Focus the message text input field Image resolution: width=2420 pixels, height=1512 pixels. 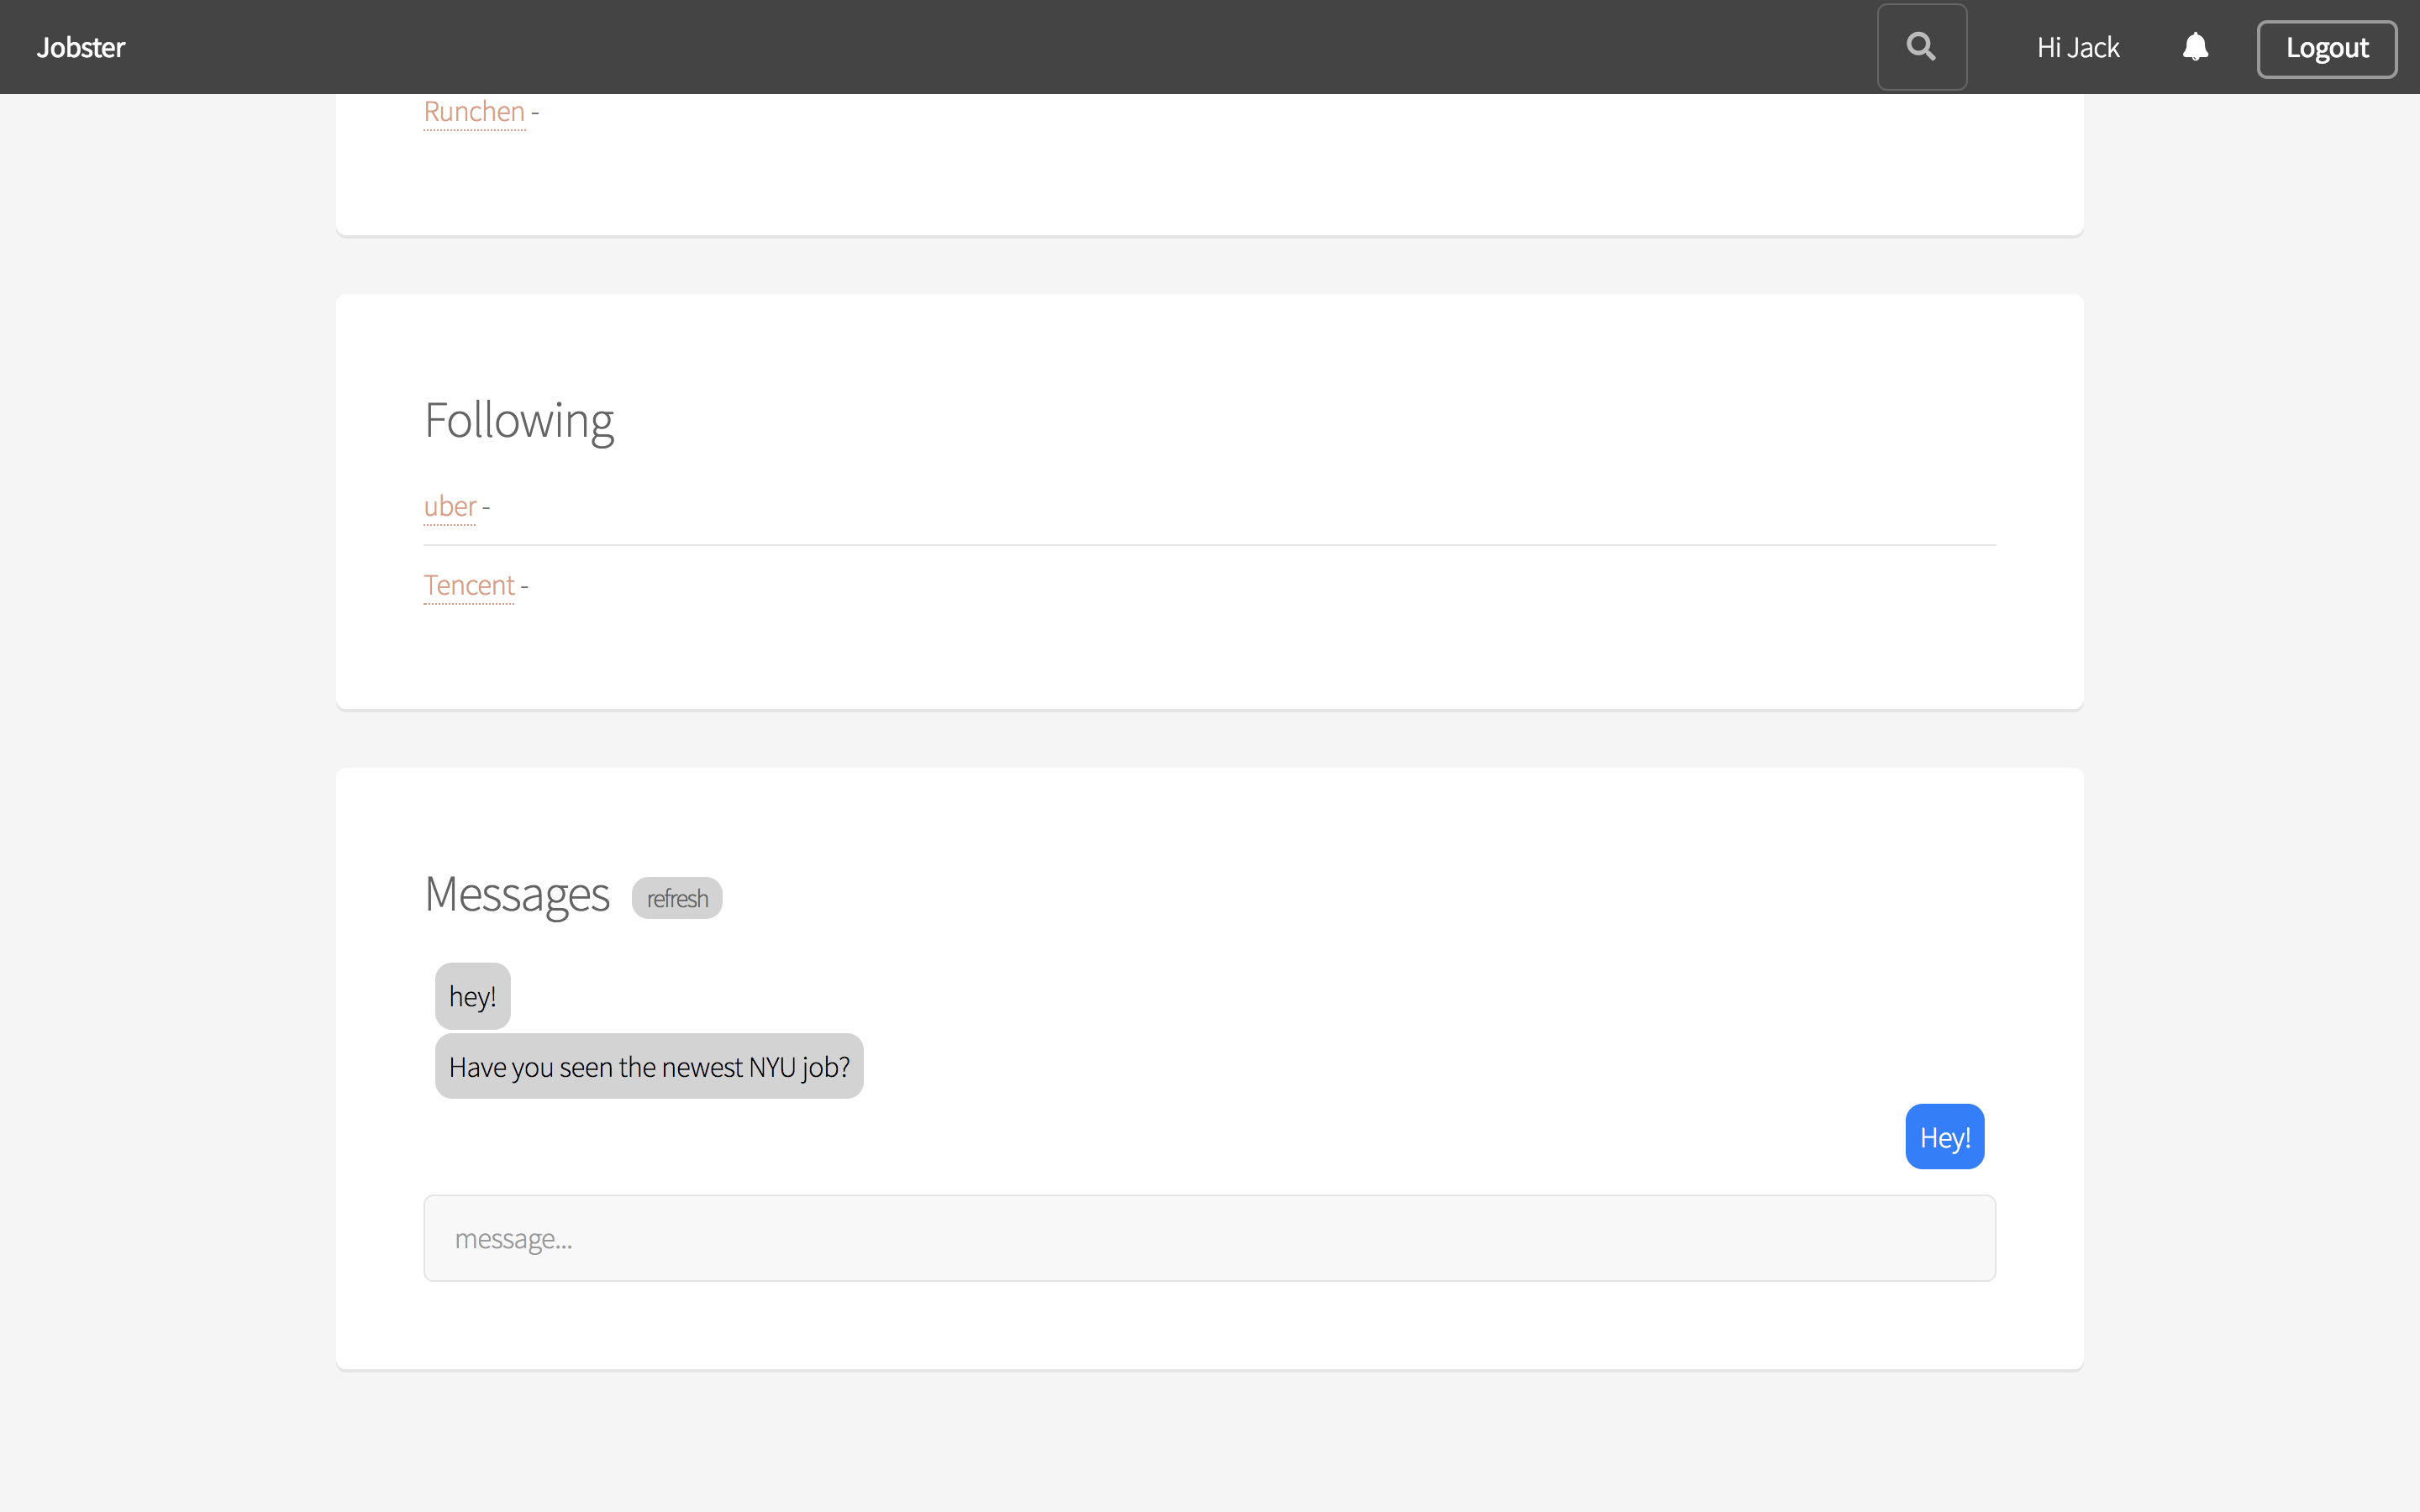[1209, 1238]
